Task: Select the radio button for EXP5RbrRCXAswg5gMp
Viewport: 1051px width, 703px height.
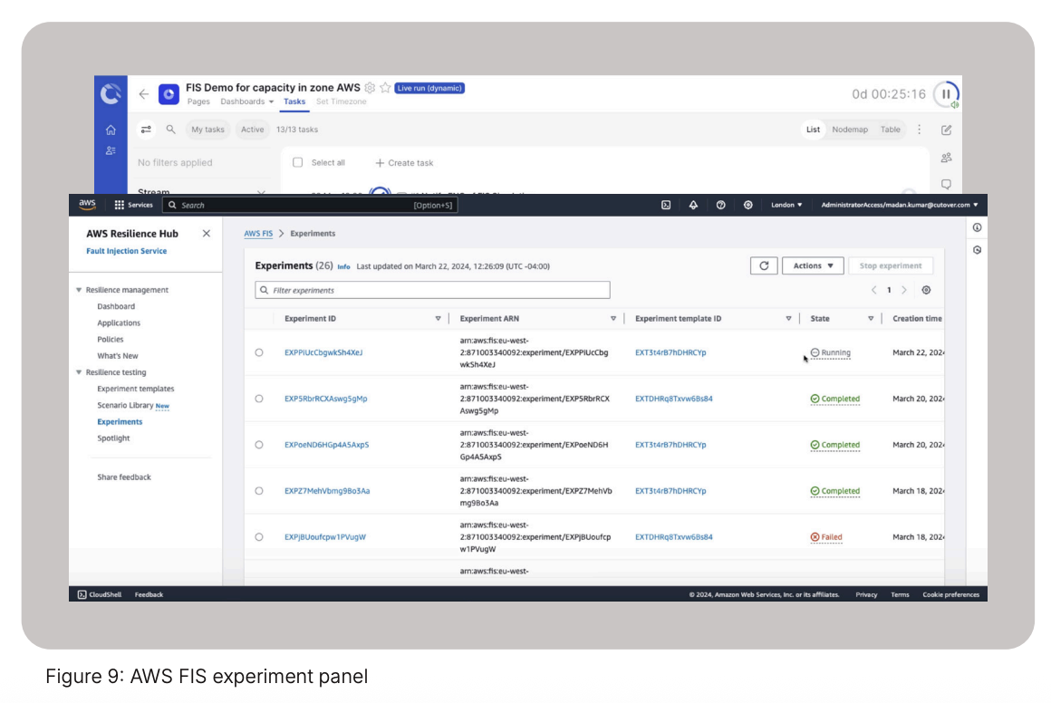Action: 259,399
